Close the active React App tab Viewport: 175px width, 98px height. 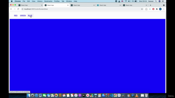[x=68, y=5]
